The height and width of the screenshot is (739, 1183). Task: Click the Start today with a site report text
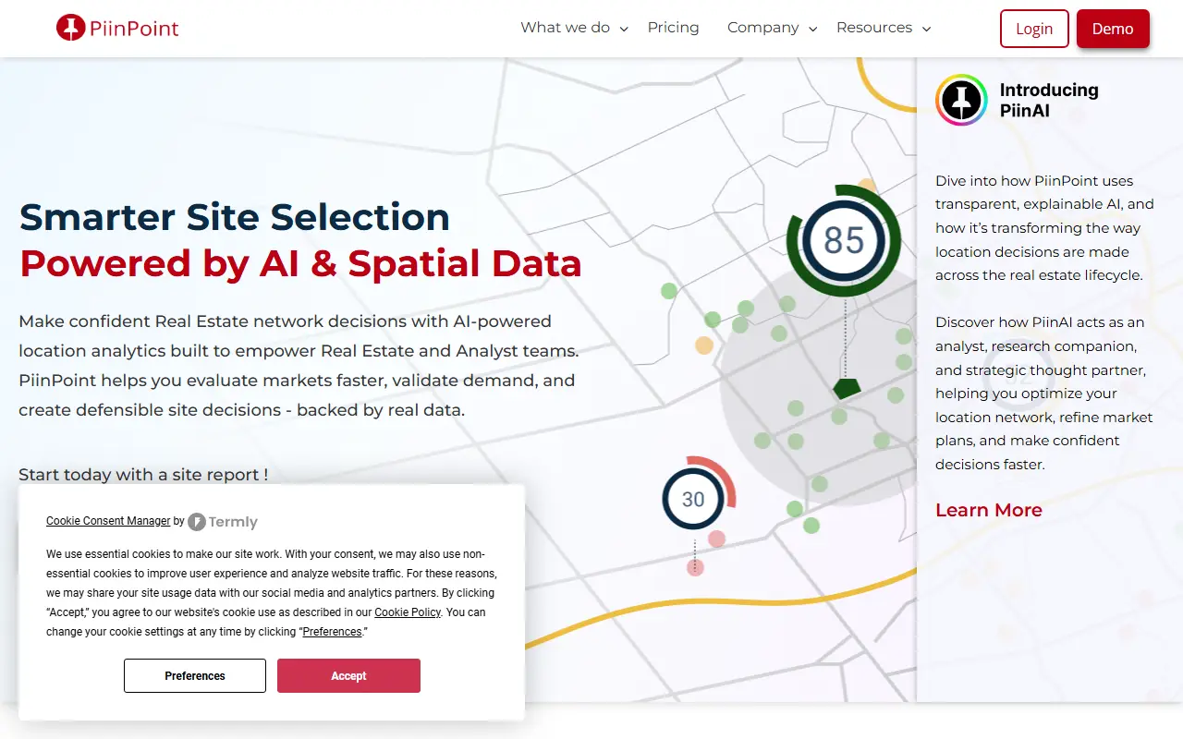coord(143,475)
